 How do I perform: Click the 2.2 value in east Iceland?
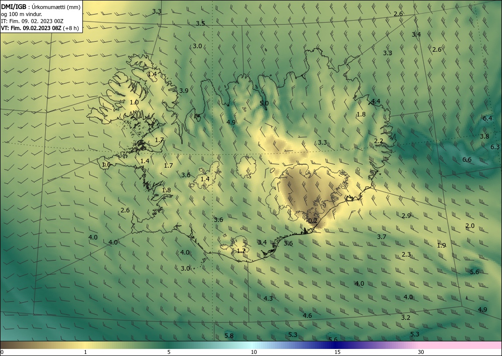(379, 141)
